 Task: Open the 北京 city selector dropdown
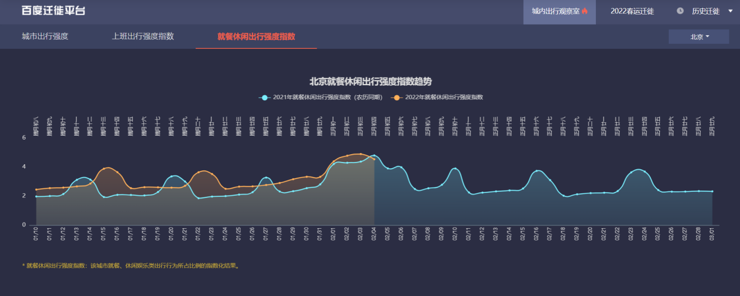(699, 37)
